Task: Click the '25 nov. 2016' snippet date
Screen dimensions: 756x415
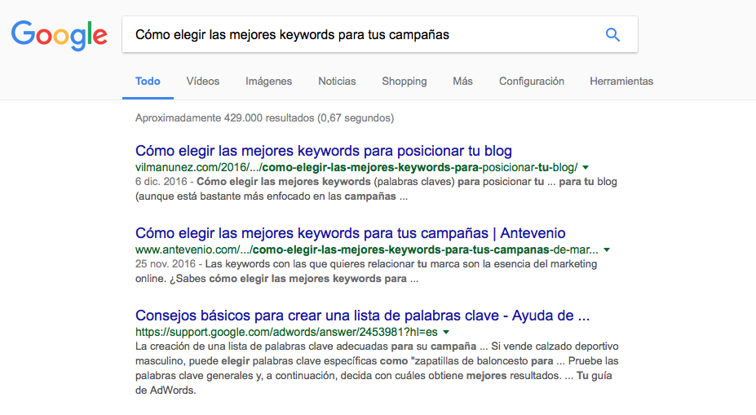Action: coord(166,264)
